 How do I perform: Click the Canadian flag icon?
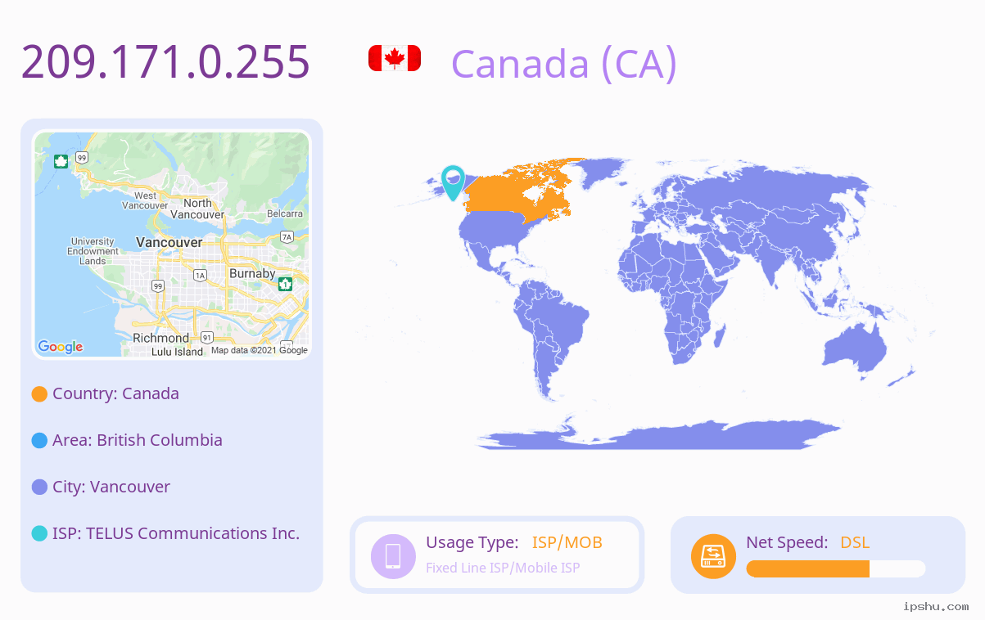coord(395,59)
